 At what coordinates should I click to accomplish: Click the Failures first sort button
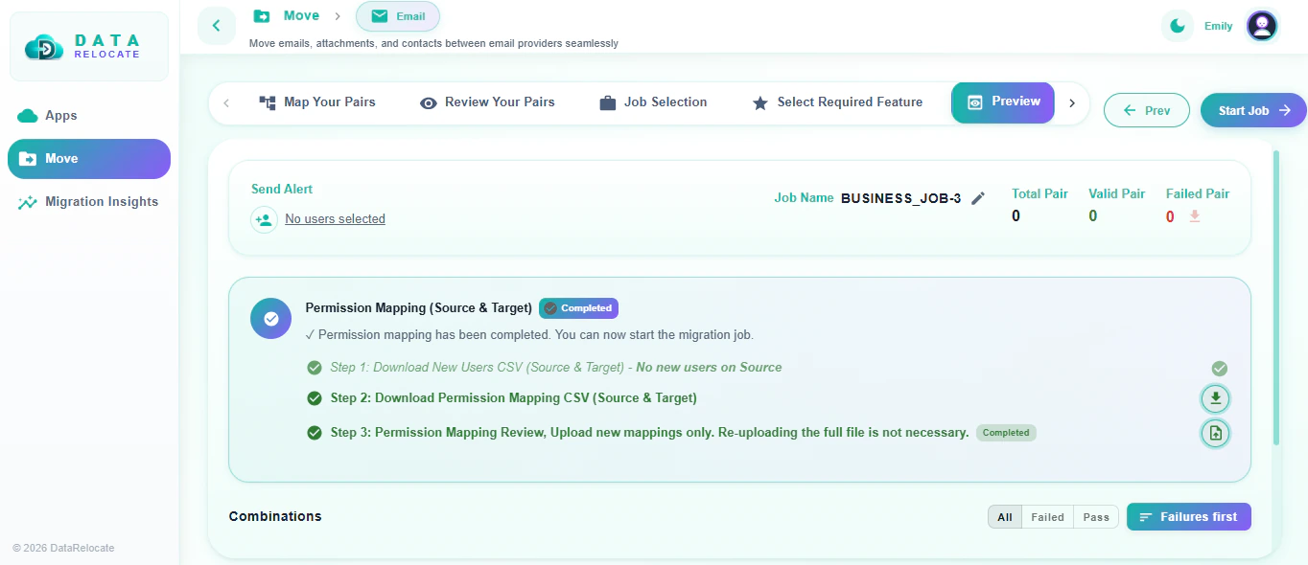point(1189,517)
